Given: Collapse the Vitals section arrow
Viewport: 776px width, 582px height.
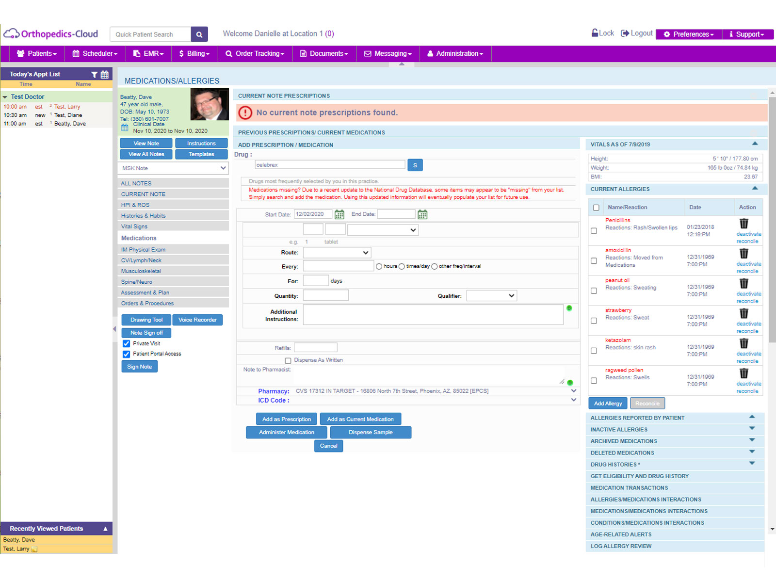Looking at the screenshot, I should coord(755,144).
